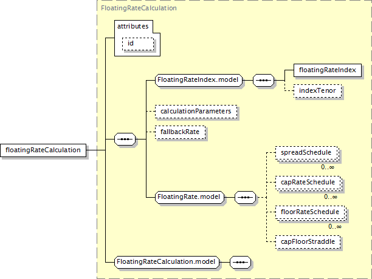The width and height of the screenshot is (372, 279).
Task: Select the main sequence connector icon
Action: click(x=125, y=140)
